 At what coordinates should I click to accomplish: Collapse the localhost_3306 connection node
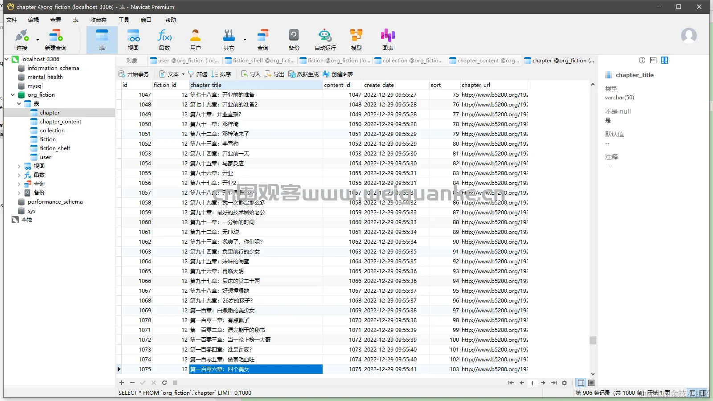pos(7,59)
